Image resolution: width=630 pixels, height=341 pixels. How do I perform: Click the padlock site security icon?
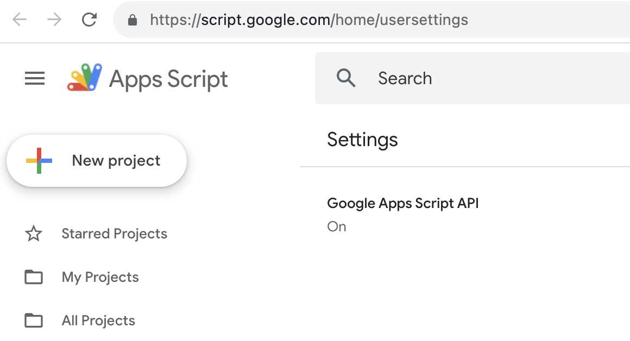point(132,20)
